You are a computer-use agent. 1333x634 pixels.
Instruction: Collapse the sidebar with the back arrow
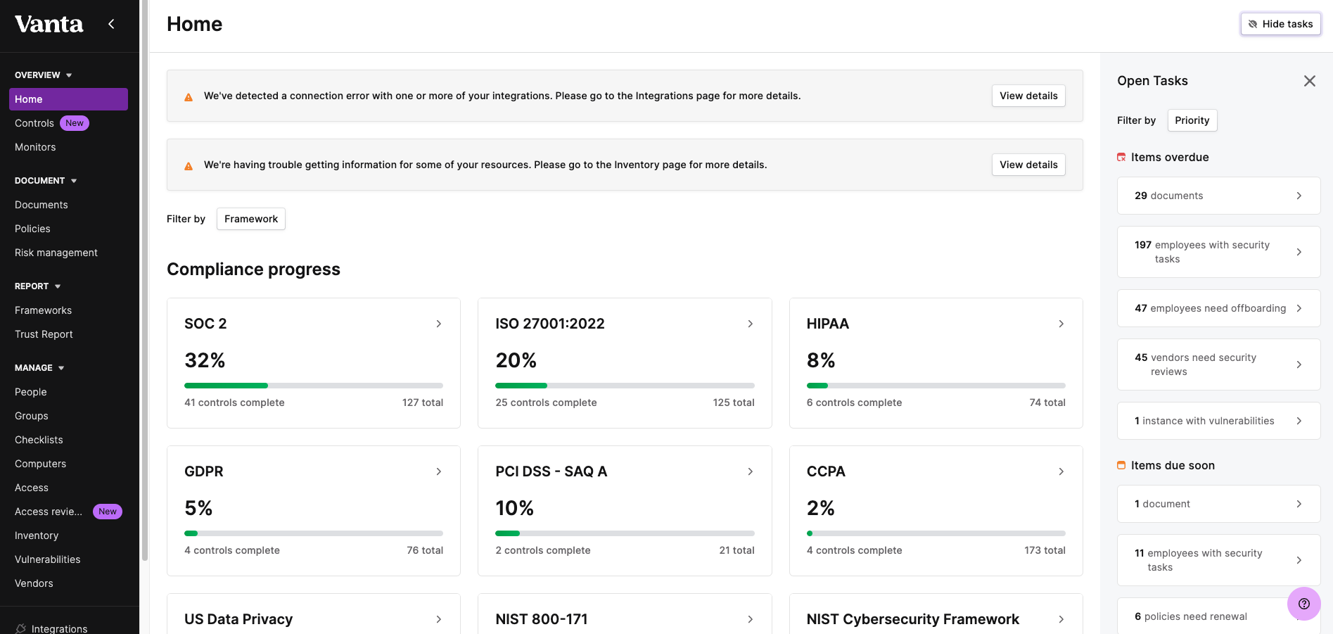[111, 24]
